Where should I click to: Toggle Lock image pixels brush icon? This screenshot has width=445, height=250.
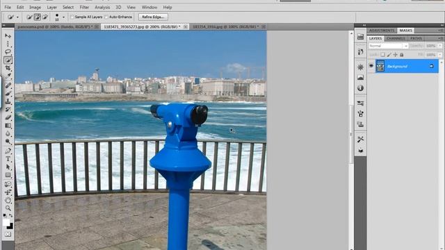[x=389, y=55]
